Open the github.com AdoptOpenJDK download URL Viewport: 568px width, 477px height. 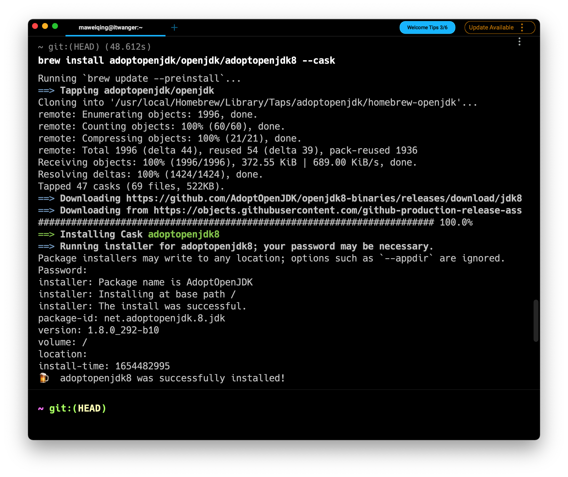coord(323,199)
